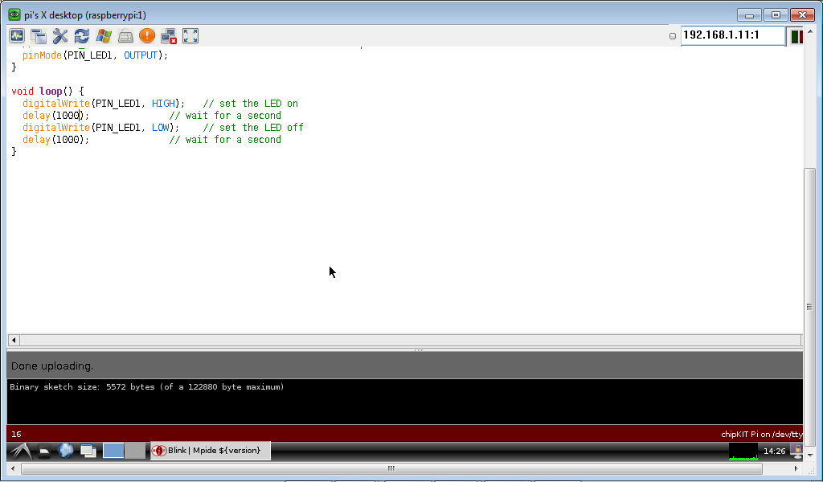Click the small grip icon left of IP field
Screen dimensions: 823x482
tap(673, 36)
